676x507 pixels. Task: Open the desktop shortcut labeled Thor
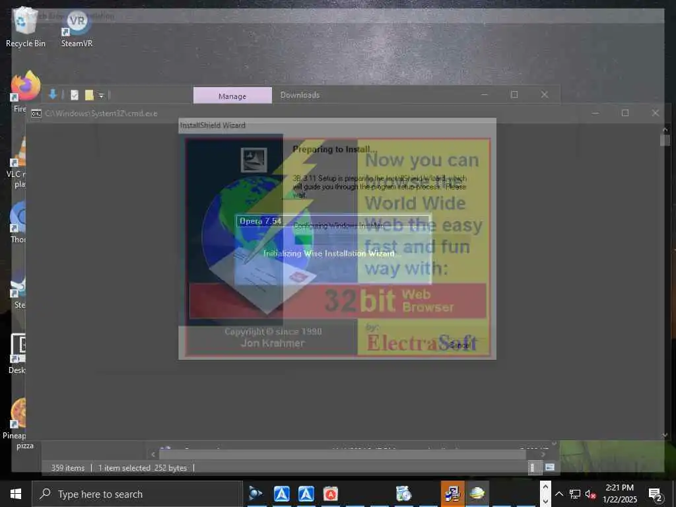click(17, 222)
